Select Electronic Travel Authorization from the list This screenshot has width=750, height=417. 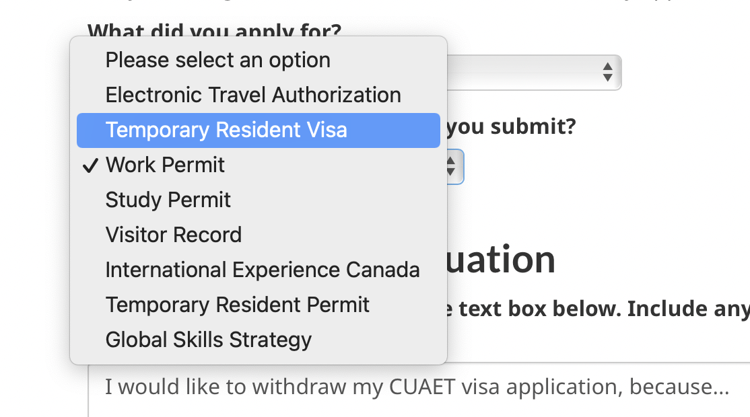[253, 95]
